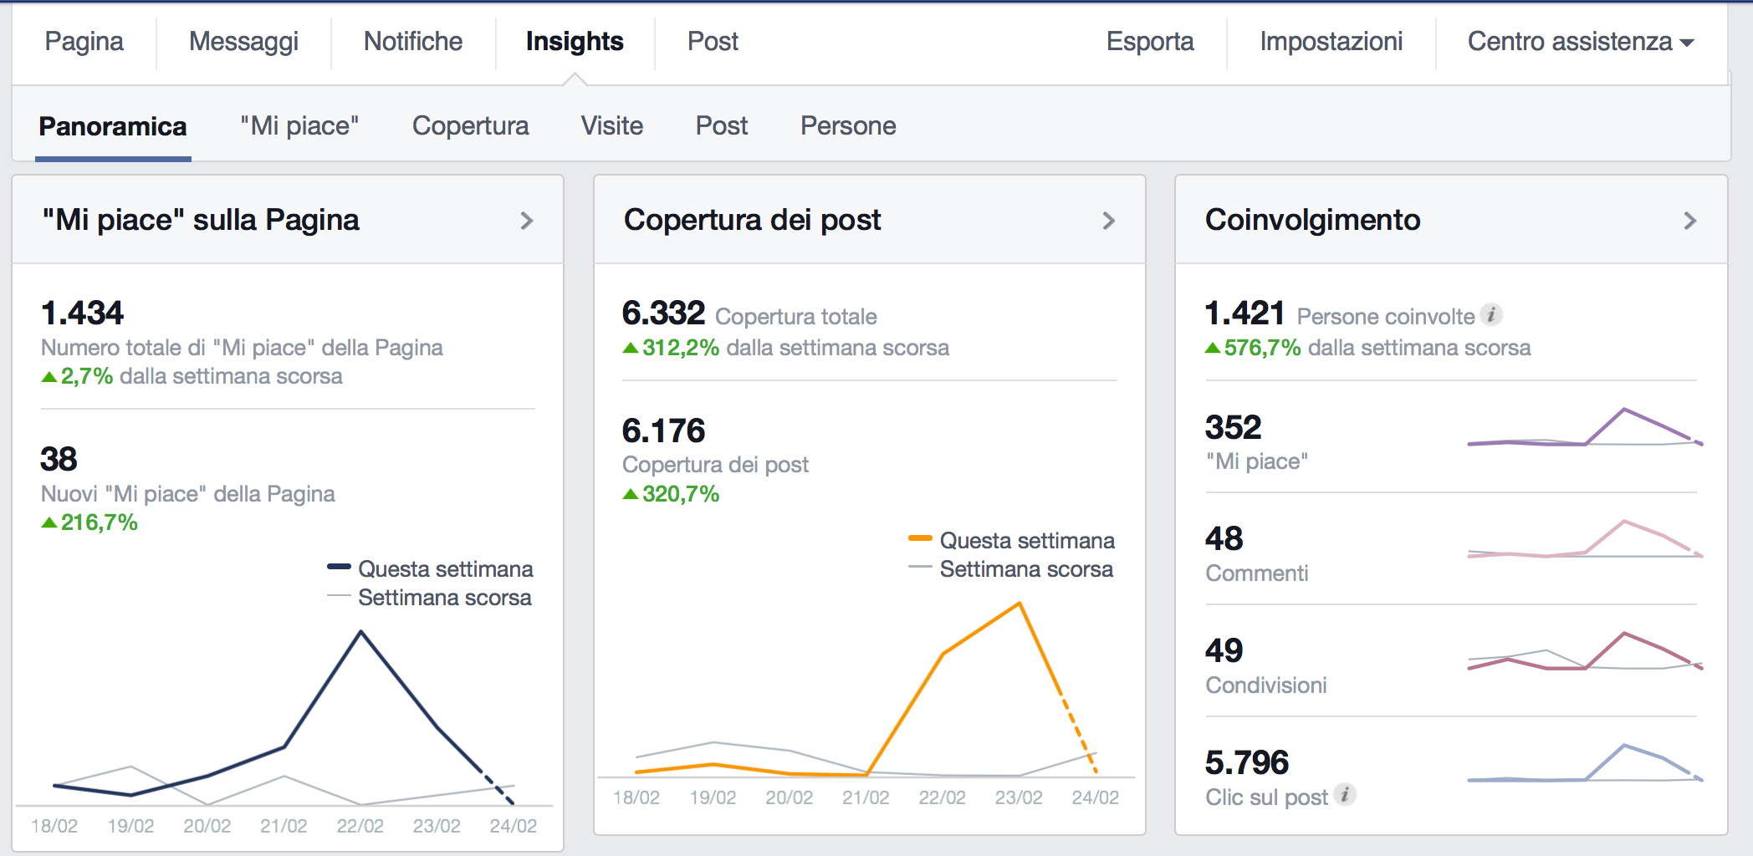Viewport: 1753px width, 856px height.
Task: Click the "Mi piace" purple sparkline
Action: point(1585,427)
